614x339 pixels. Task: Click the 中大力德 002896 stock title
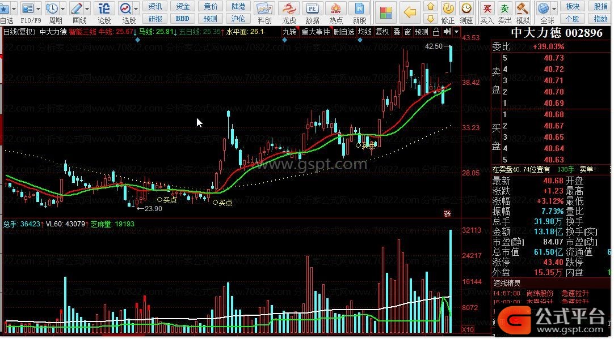coord(557,33)
